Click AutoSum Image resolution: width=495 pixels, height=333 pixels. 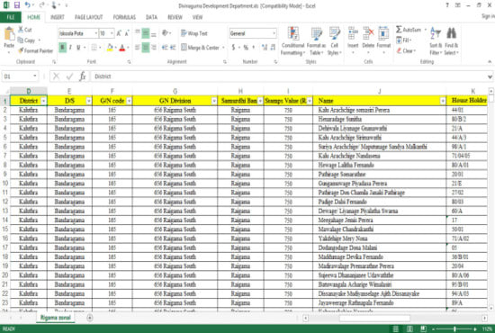coord(409,30)
